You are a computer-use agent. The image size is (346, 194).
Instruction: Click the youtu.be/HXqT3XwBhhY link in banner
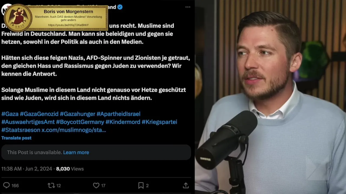[68, 25]
